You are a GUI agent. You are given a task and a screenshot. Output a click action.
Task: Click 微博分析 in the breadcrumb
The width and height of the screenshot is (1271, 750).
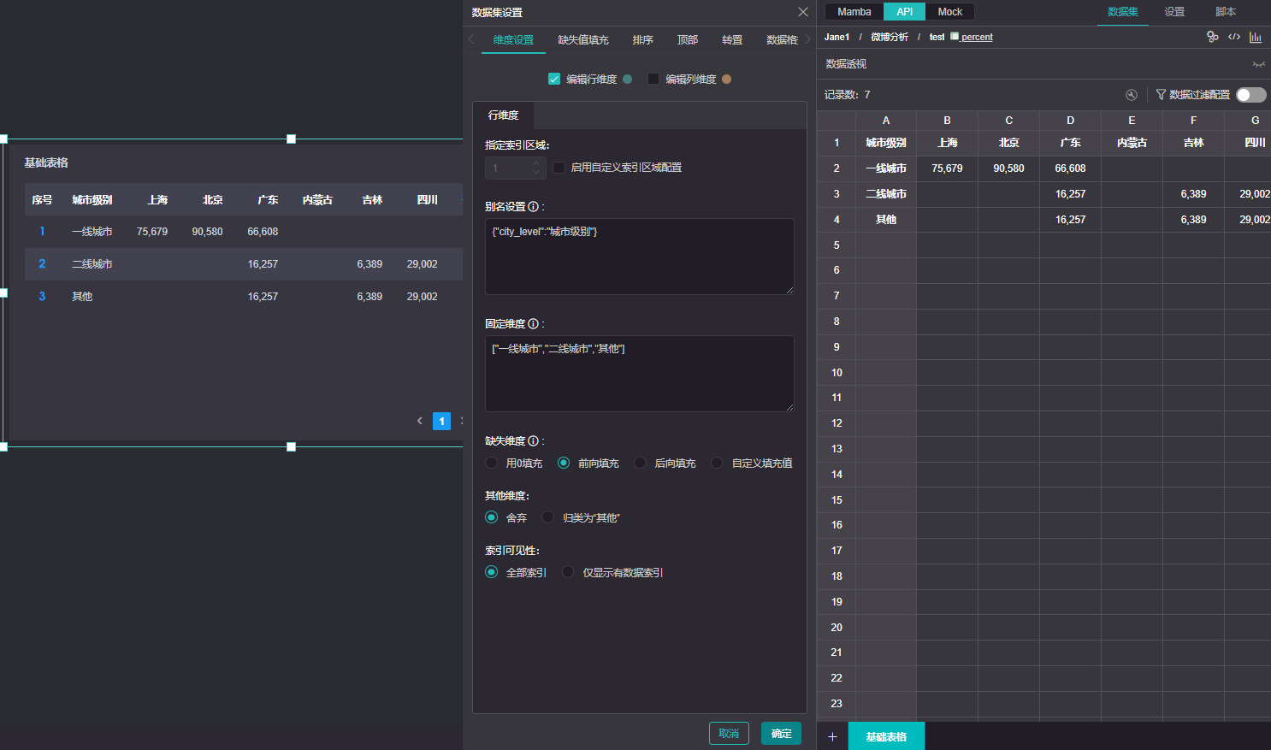(890, 37)
